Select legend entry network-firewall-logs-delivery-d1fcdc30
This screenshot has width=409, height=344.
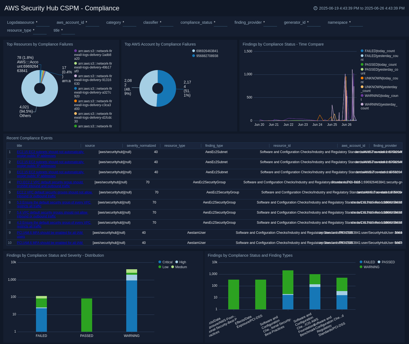[x=93, y=118]
